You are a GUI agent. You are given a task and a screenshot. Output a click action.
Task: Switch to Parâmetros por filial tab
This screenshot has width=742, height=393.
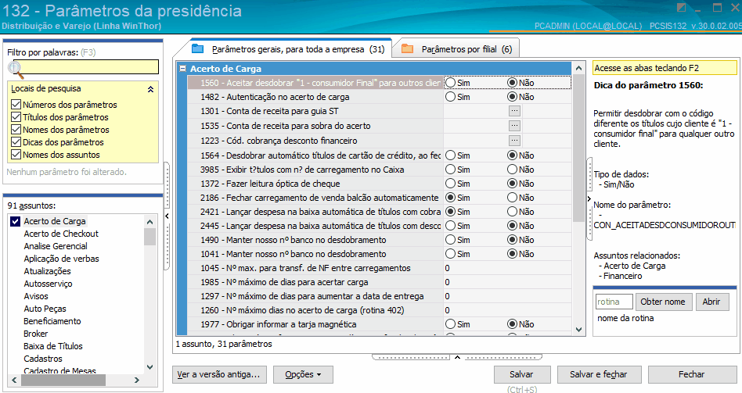(x=457, y=49)
